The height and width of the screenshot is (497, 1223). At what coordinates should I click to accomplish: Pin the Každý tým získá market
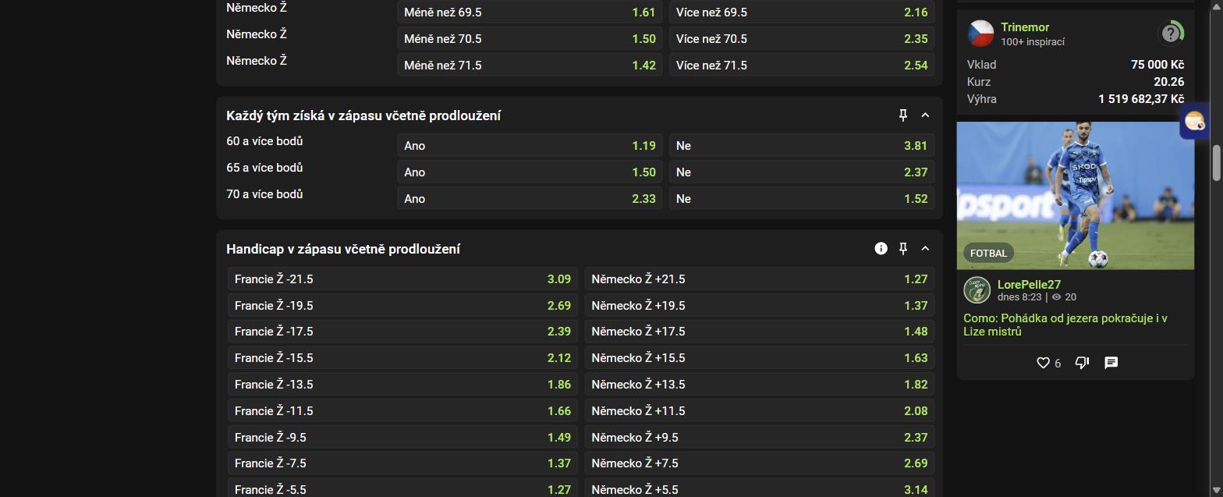tap(903, 115)
